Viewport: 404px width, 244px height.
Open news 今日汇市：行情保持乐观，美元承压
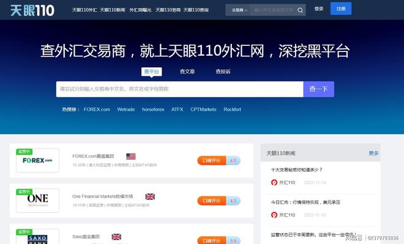point(305,202)
